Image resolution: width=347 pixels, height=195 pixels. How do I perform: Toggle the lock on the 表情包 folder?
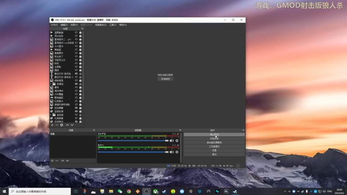point(81,84)
